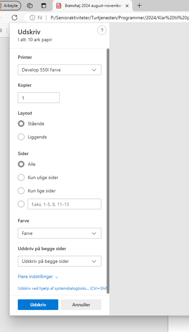Viewport: 189px width, 332px height.
Task: Switch to the Brønshøj 2024 august-november tab
Action: (x=92, y=6)
